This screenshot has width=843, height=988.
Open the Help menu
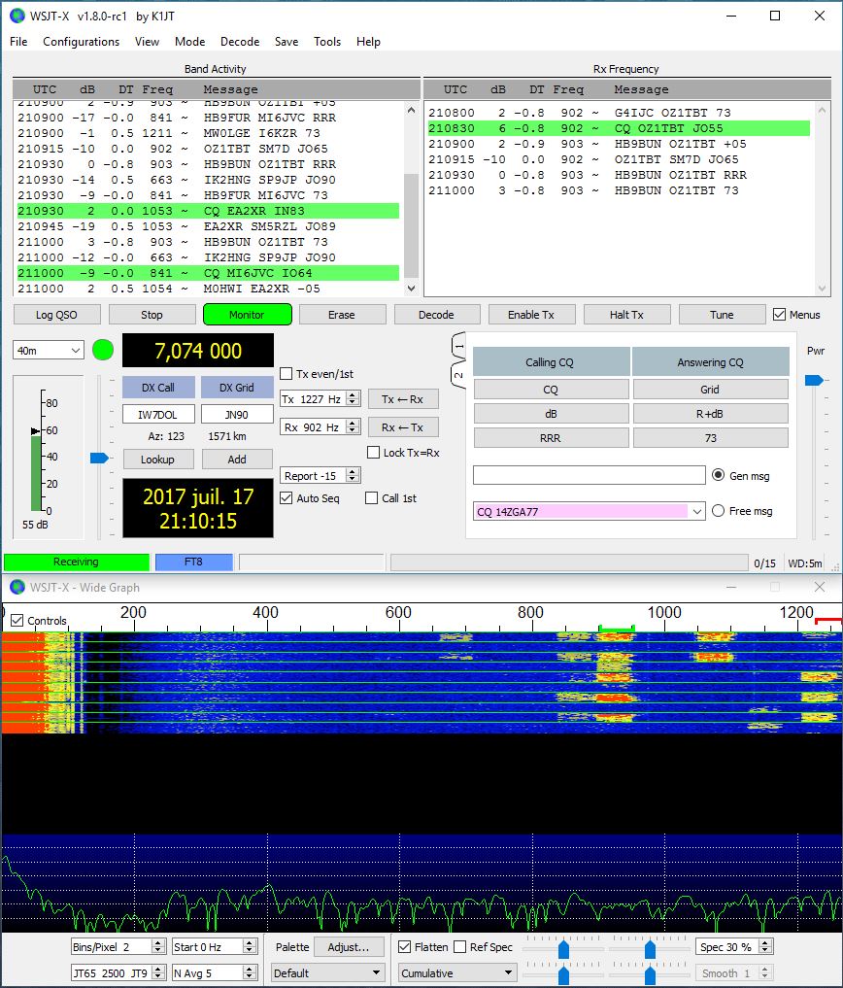(369, 42)
